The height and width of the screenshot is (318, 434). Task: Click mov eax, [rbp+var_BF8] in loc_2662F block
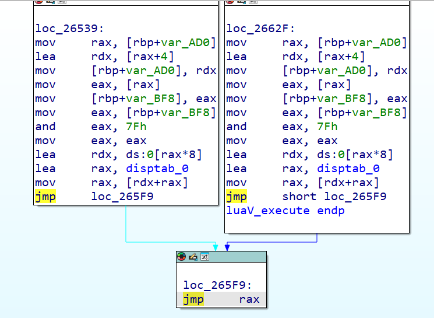[x=316, y=113]
